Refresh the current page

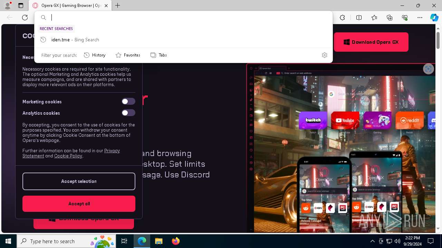pyautogui.click(x=25, y=18)
